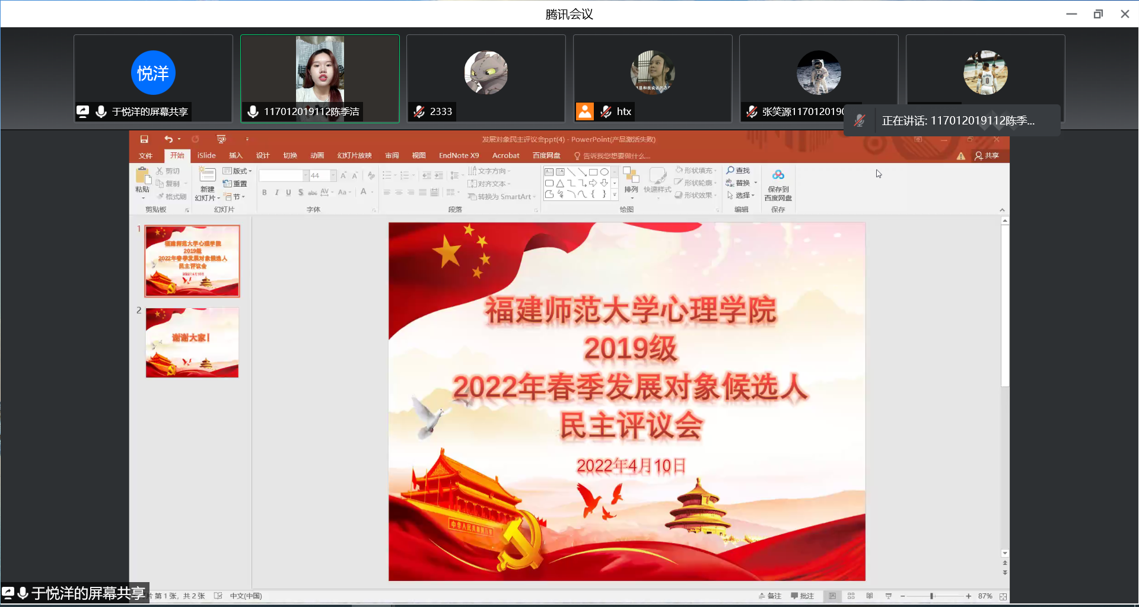Open reading view from status bar
Viewport: 1139px width, 607px height.
[x=869, y=596]
